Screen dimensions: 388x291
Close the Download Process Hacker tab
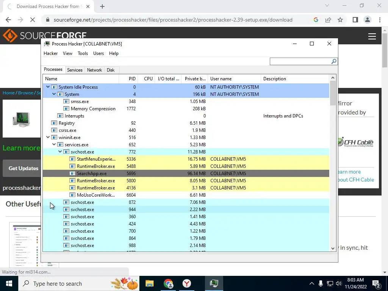pos(88,6)
